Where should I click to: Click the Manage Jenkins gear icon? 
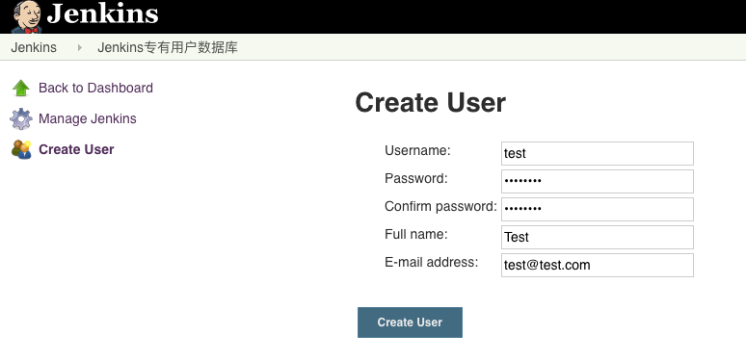click(x=21, y=118)
